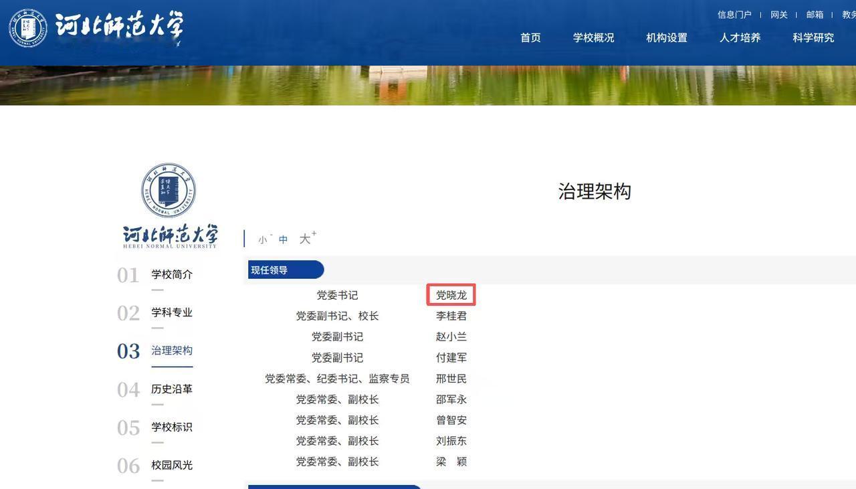Screen dimensions: 856x489
Task: Select large font size 大
Action: point(305,239)
